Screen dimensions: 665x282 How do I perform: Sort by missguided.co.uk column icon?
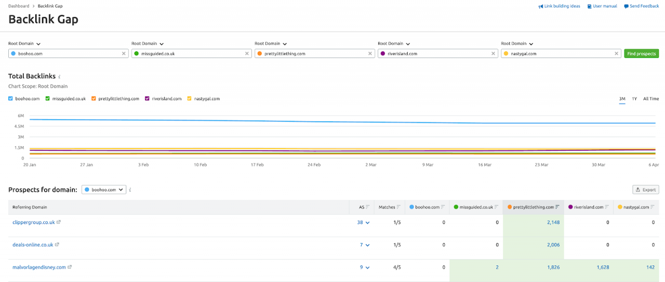496,207
